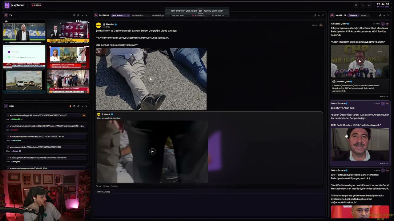Collapse the Link panel
The width and height of the screenshot is (394, 221).
[x=82, y=106]
